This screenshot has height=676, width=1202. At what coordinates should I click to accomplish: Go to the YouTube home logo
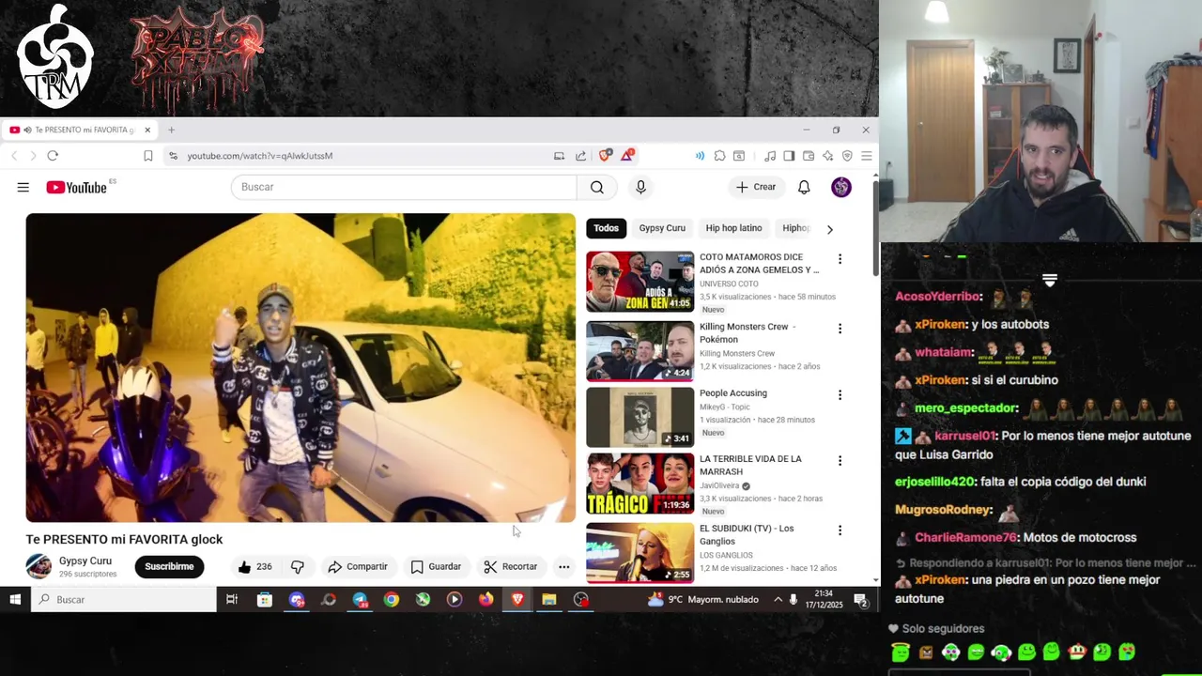tap(77, 187)
